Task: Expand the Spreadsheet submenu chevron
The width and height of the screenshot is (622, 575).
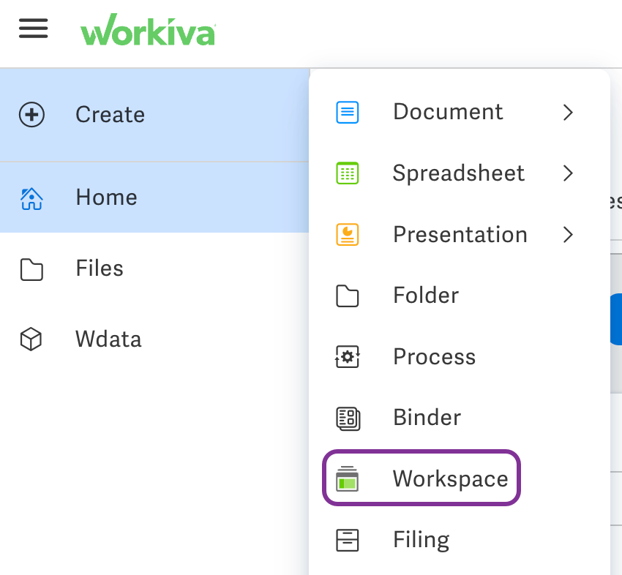Action: point(568,173)
